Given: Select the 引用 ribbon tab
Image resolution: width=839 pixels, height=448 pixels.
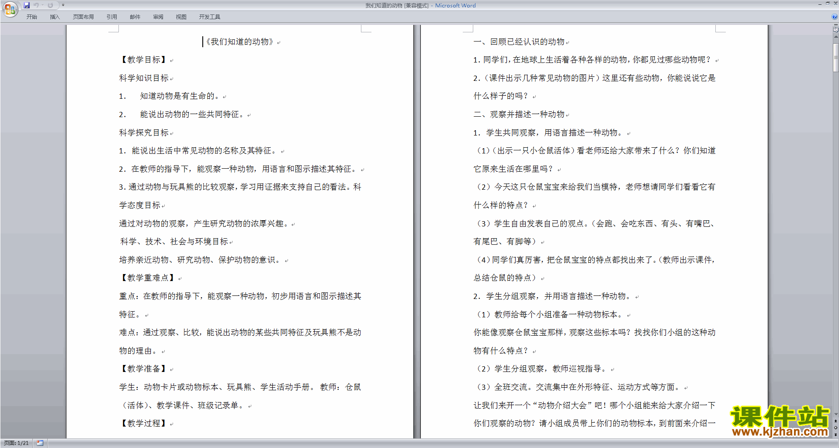Looking at the screenshot, I should point(111,17).
